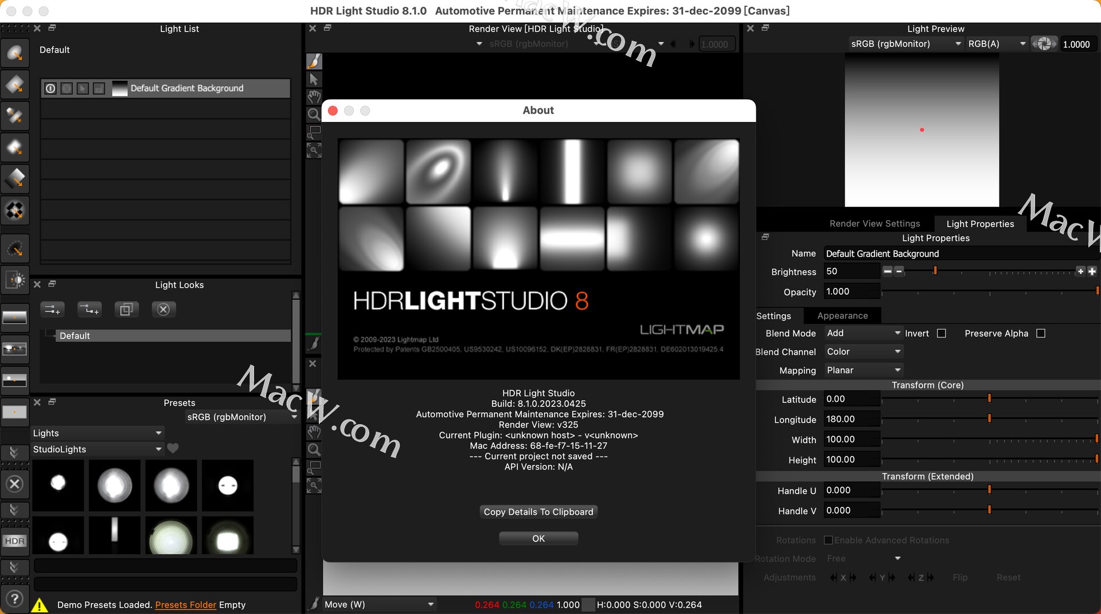
Task: Choose the arrow selection tool in Render View
Action: 314,79
